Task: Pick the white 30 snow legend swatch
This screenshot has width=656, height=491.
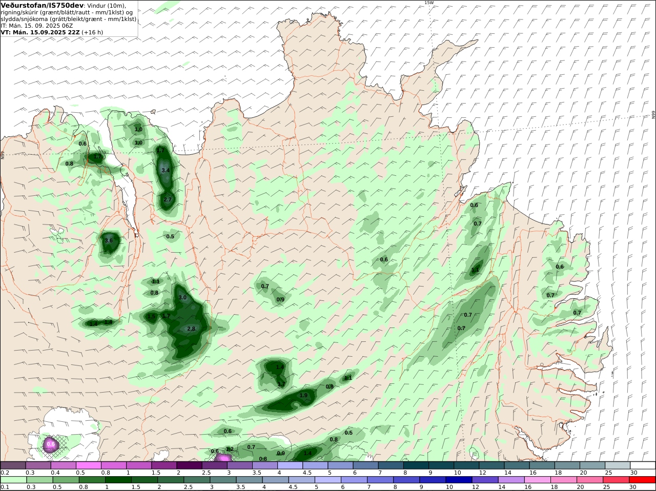Action: coord(643,465)
